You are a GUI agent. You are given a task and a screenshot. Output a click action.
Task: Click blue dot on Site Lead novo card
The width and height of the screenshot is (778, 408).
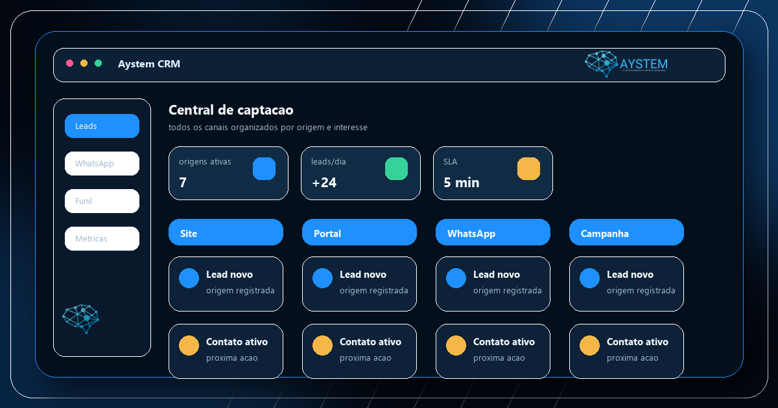[189, 278]
